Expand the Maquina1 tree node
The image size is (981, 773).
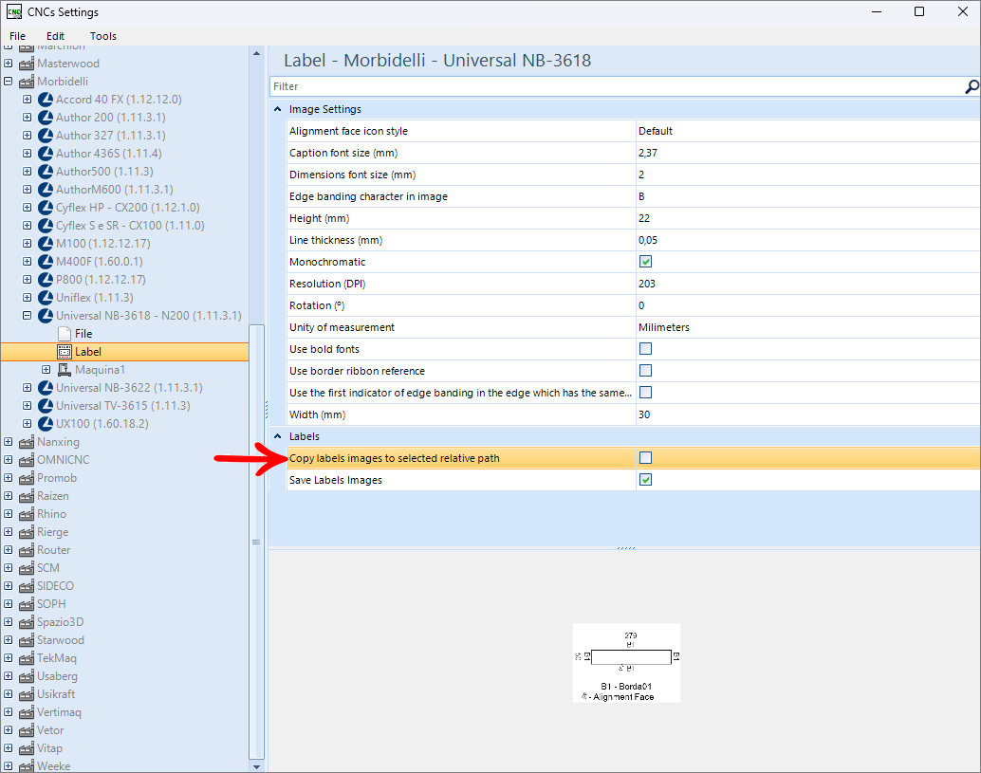(x=46, y=370)
